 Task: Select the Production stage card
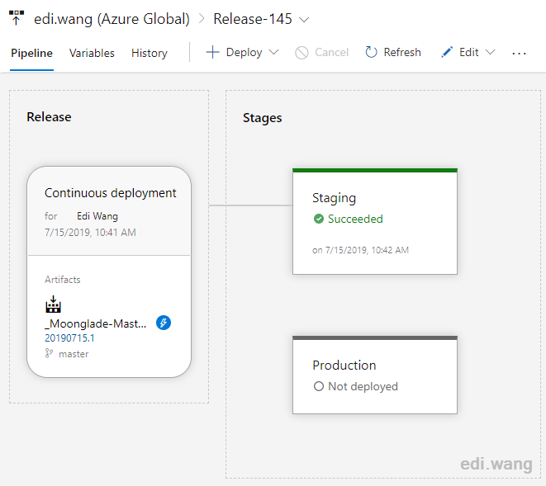pyautogui.click(x=375, y=375)
